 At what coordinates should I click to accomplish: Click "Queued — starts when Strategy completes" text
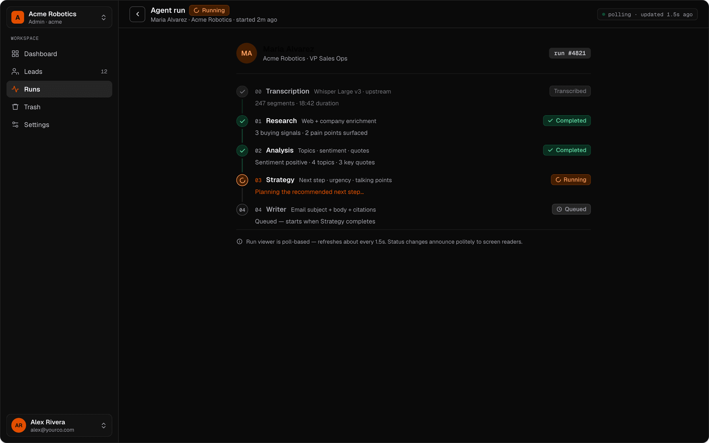[x=315, y=221]
